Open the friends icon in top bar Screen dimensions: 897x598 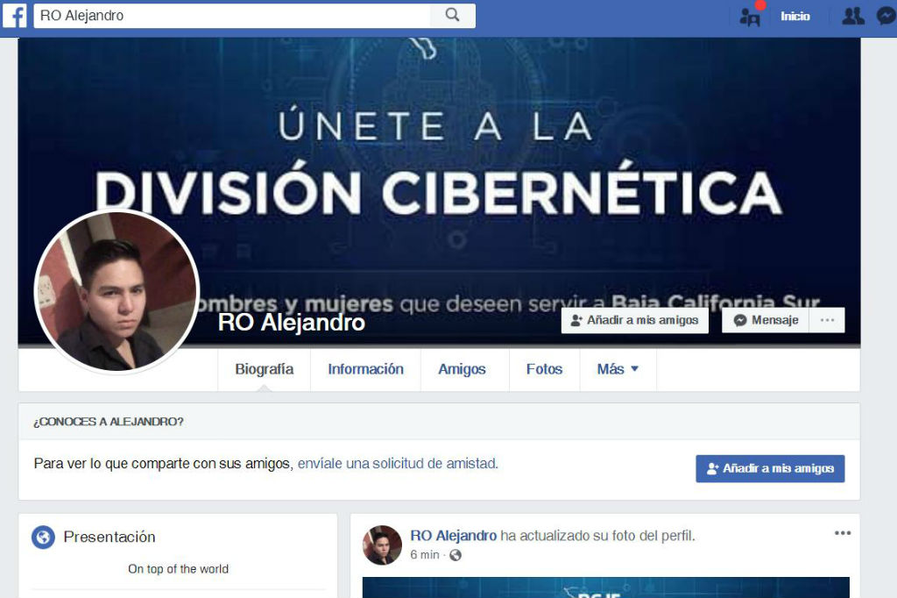pos(853,16)
